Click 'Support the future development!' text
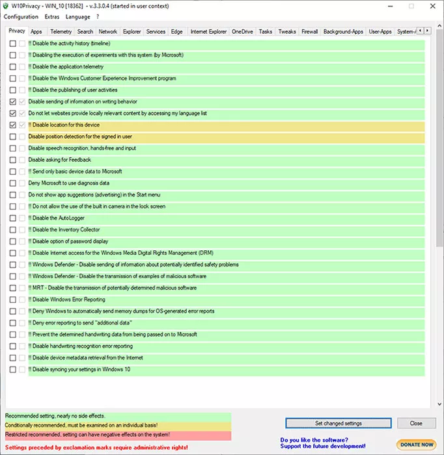Screen dimensions: 444x455 [323, 446]
